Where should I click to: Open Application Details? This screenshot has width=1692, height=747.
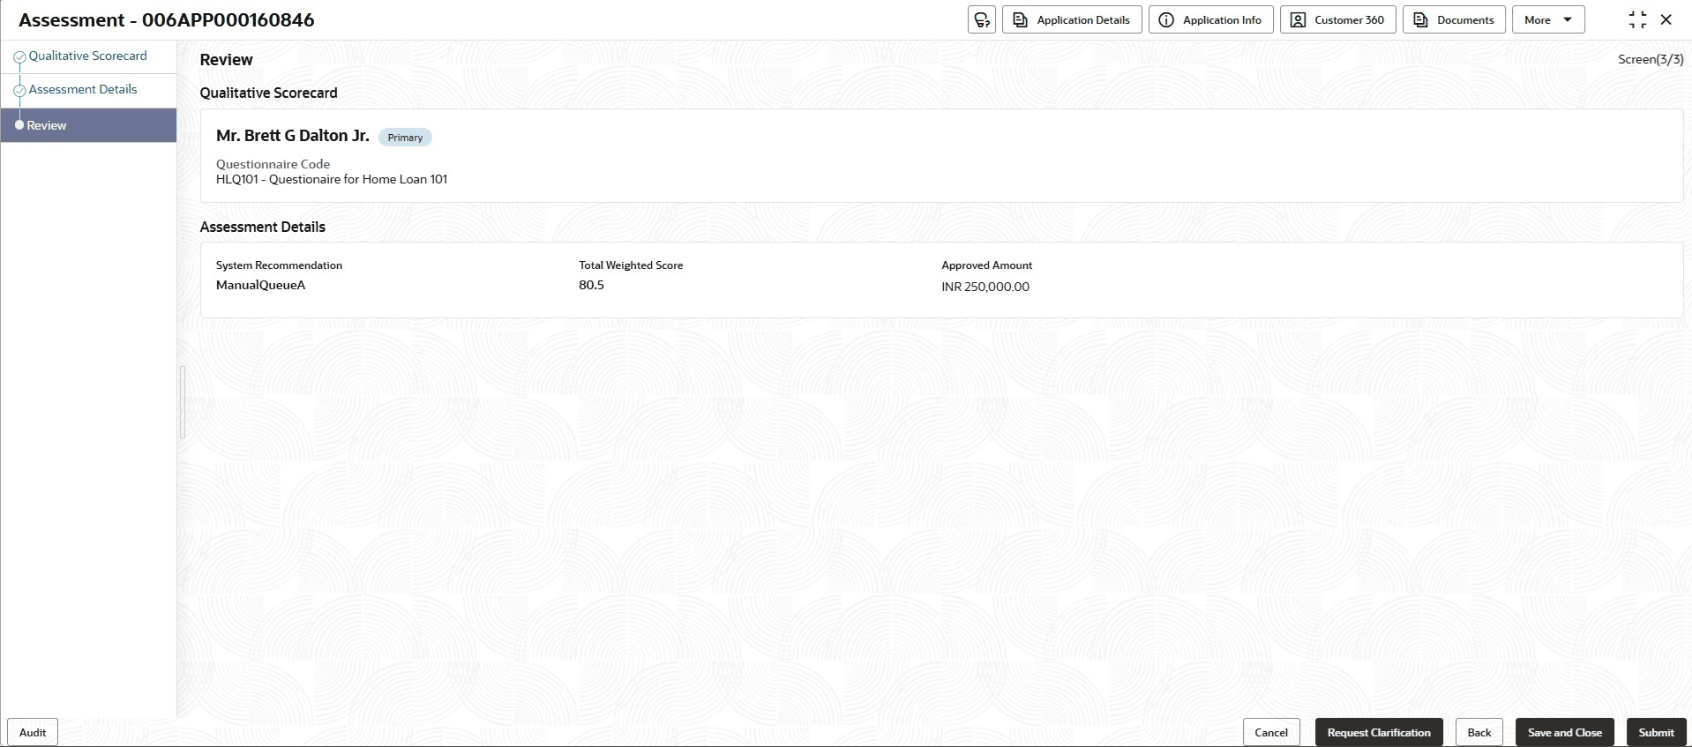click(x=1072, y=19)
